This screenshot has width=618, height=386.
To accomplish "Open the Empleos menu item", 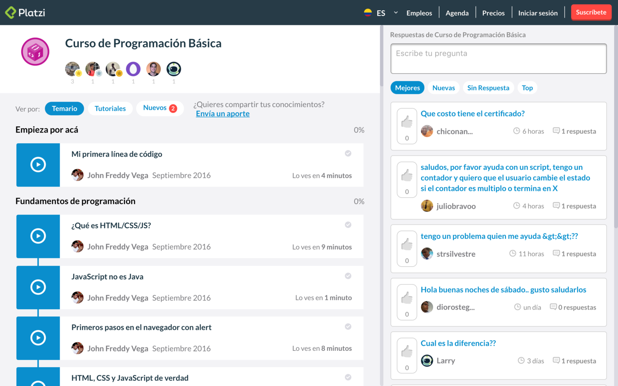I will [419, 13].
